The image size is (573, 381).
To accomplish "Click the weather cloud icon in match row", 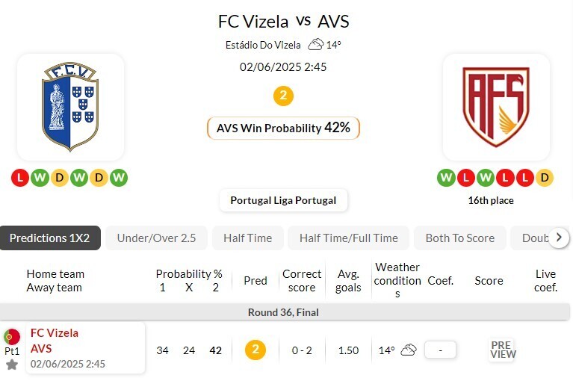I will tap(408, 350).
